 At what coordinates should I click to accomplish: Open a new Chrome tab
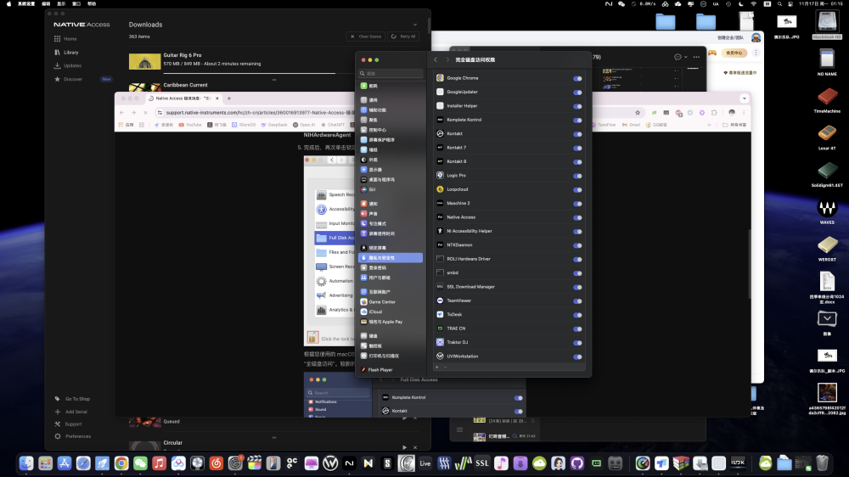pyautogui.click(x=229, y=98)
